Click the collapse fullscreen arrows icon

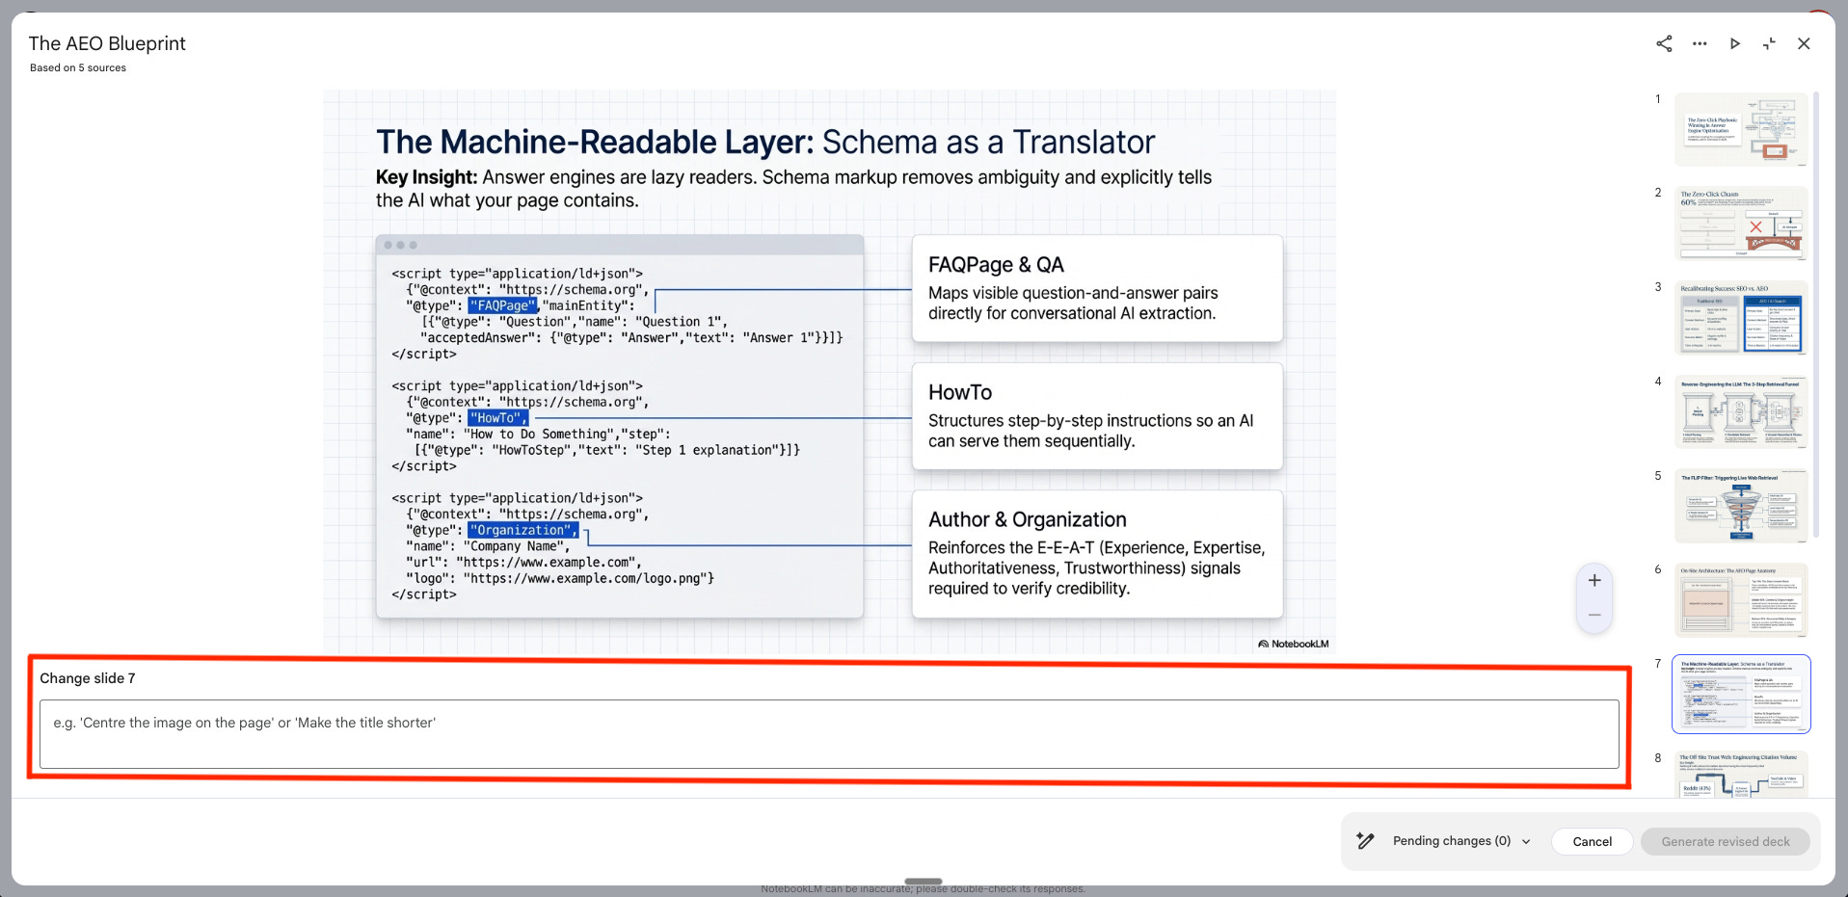(1769, 43)
